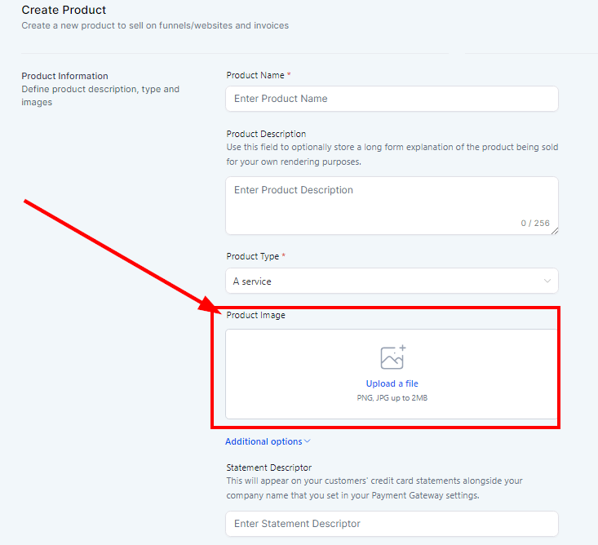Image resolution: width=598 pixels, height=545 pixels.
Task: Click the image upload icon
Action: coord(392,357)
